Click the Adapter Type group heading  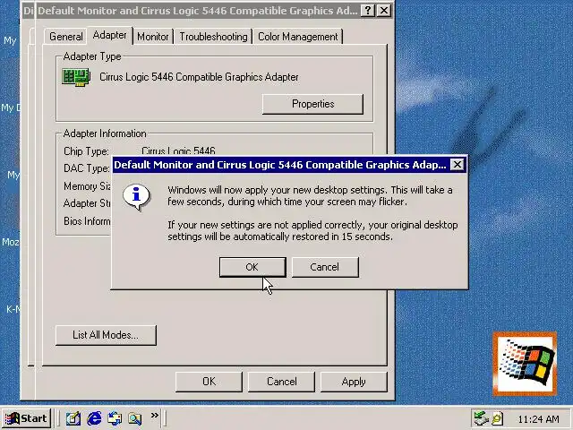[92, 56]
